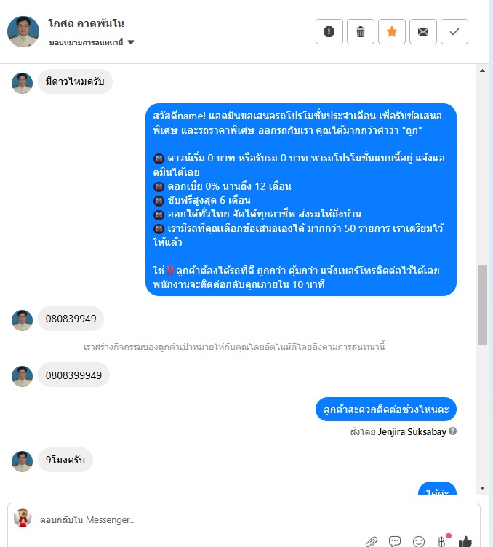Open assign conversation label under contact name

point(86,43)
